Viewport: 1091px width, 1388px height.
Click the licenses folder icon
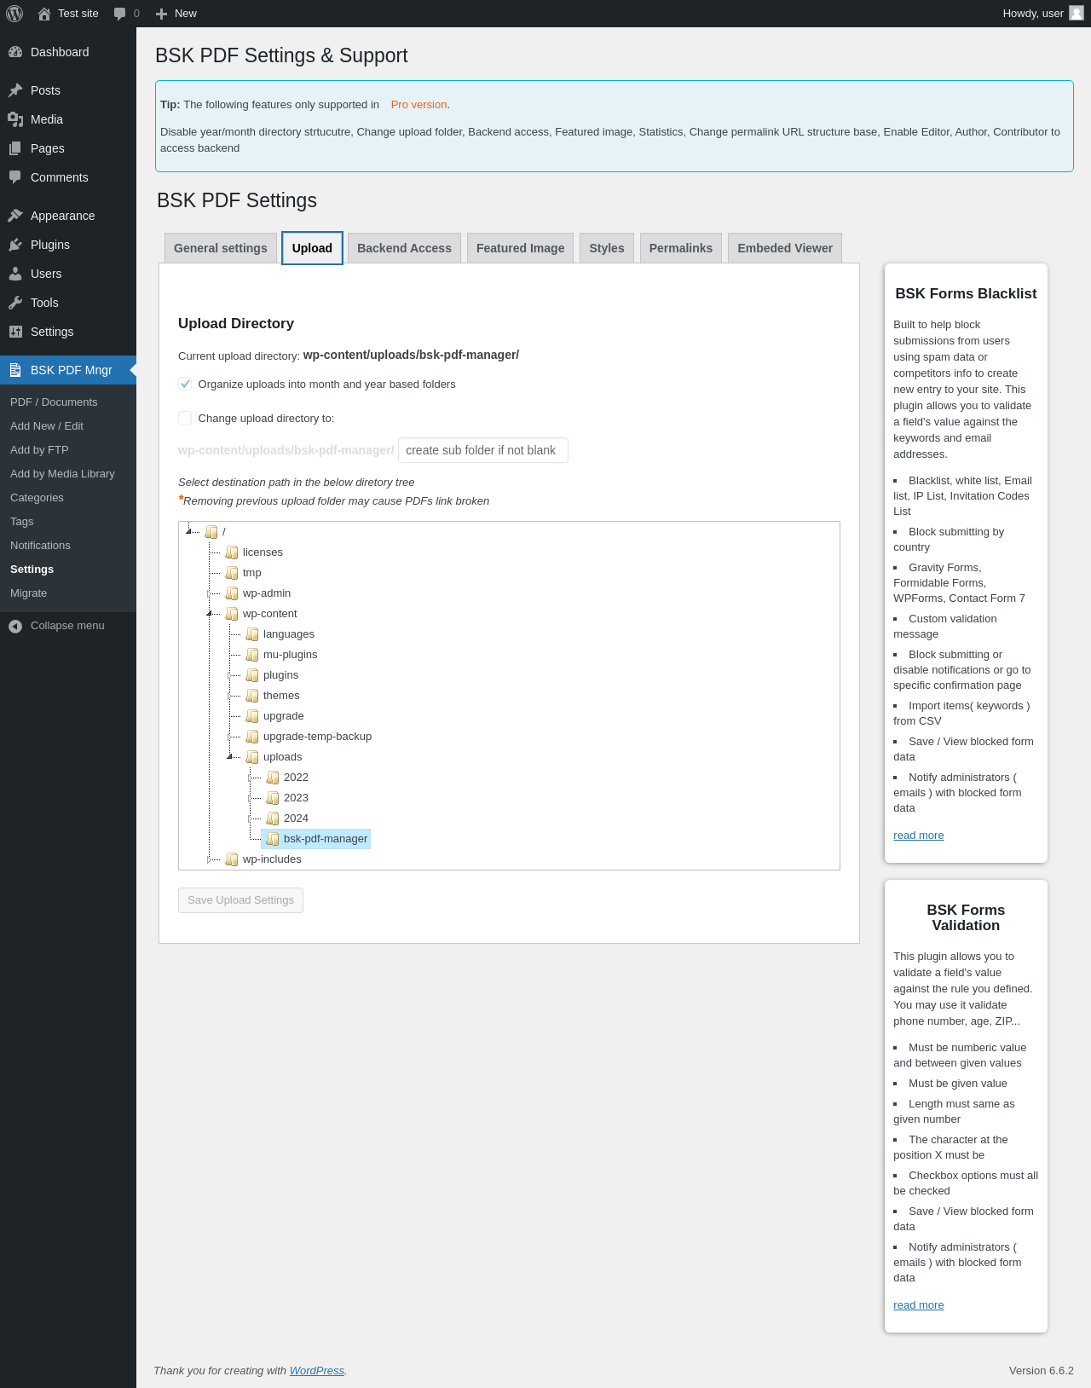pyautogui.click(x=232, y=552)
